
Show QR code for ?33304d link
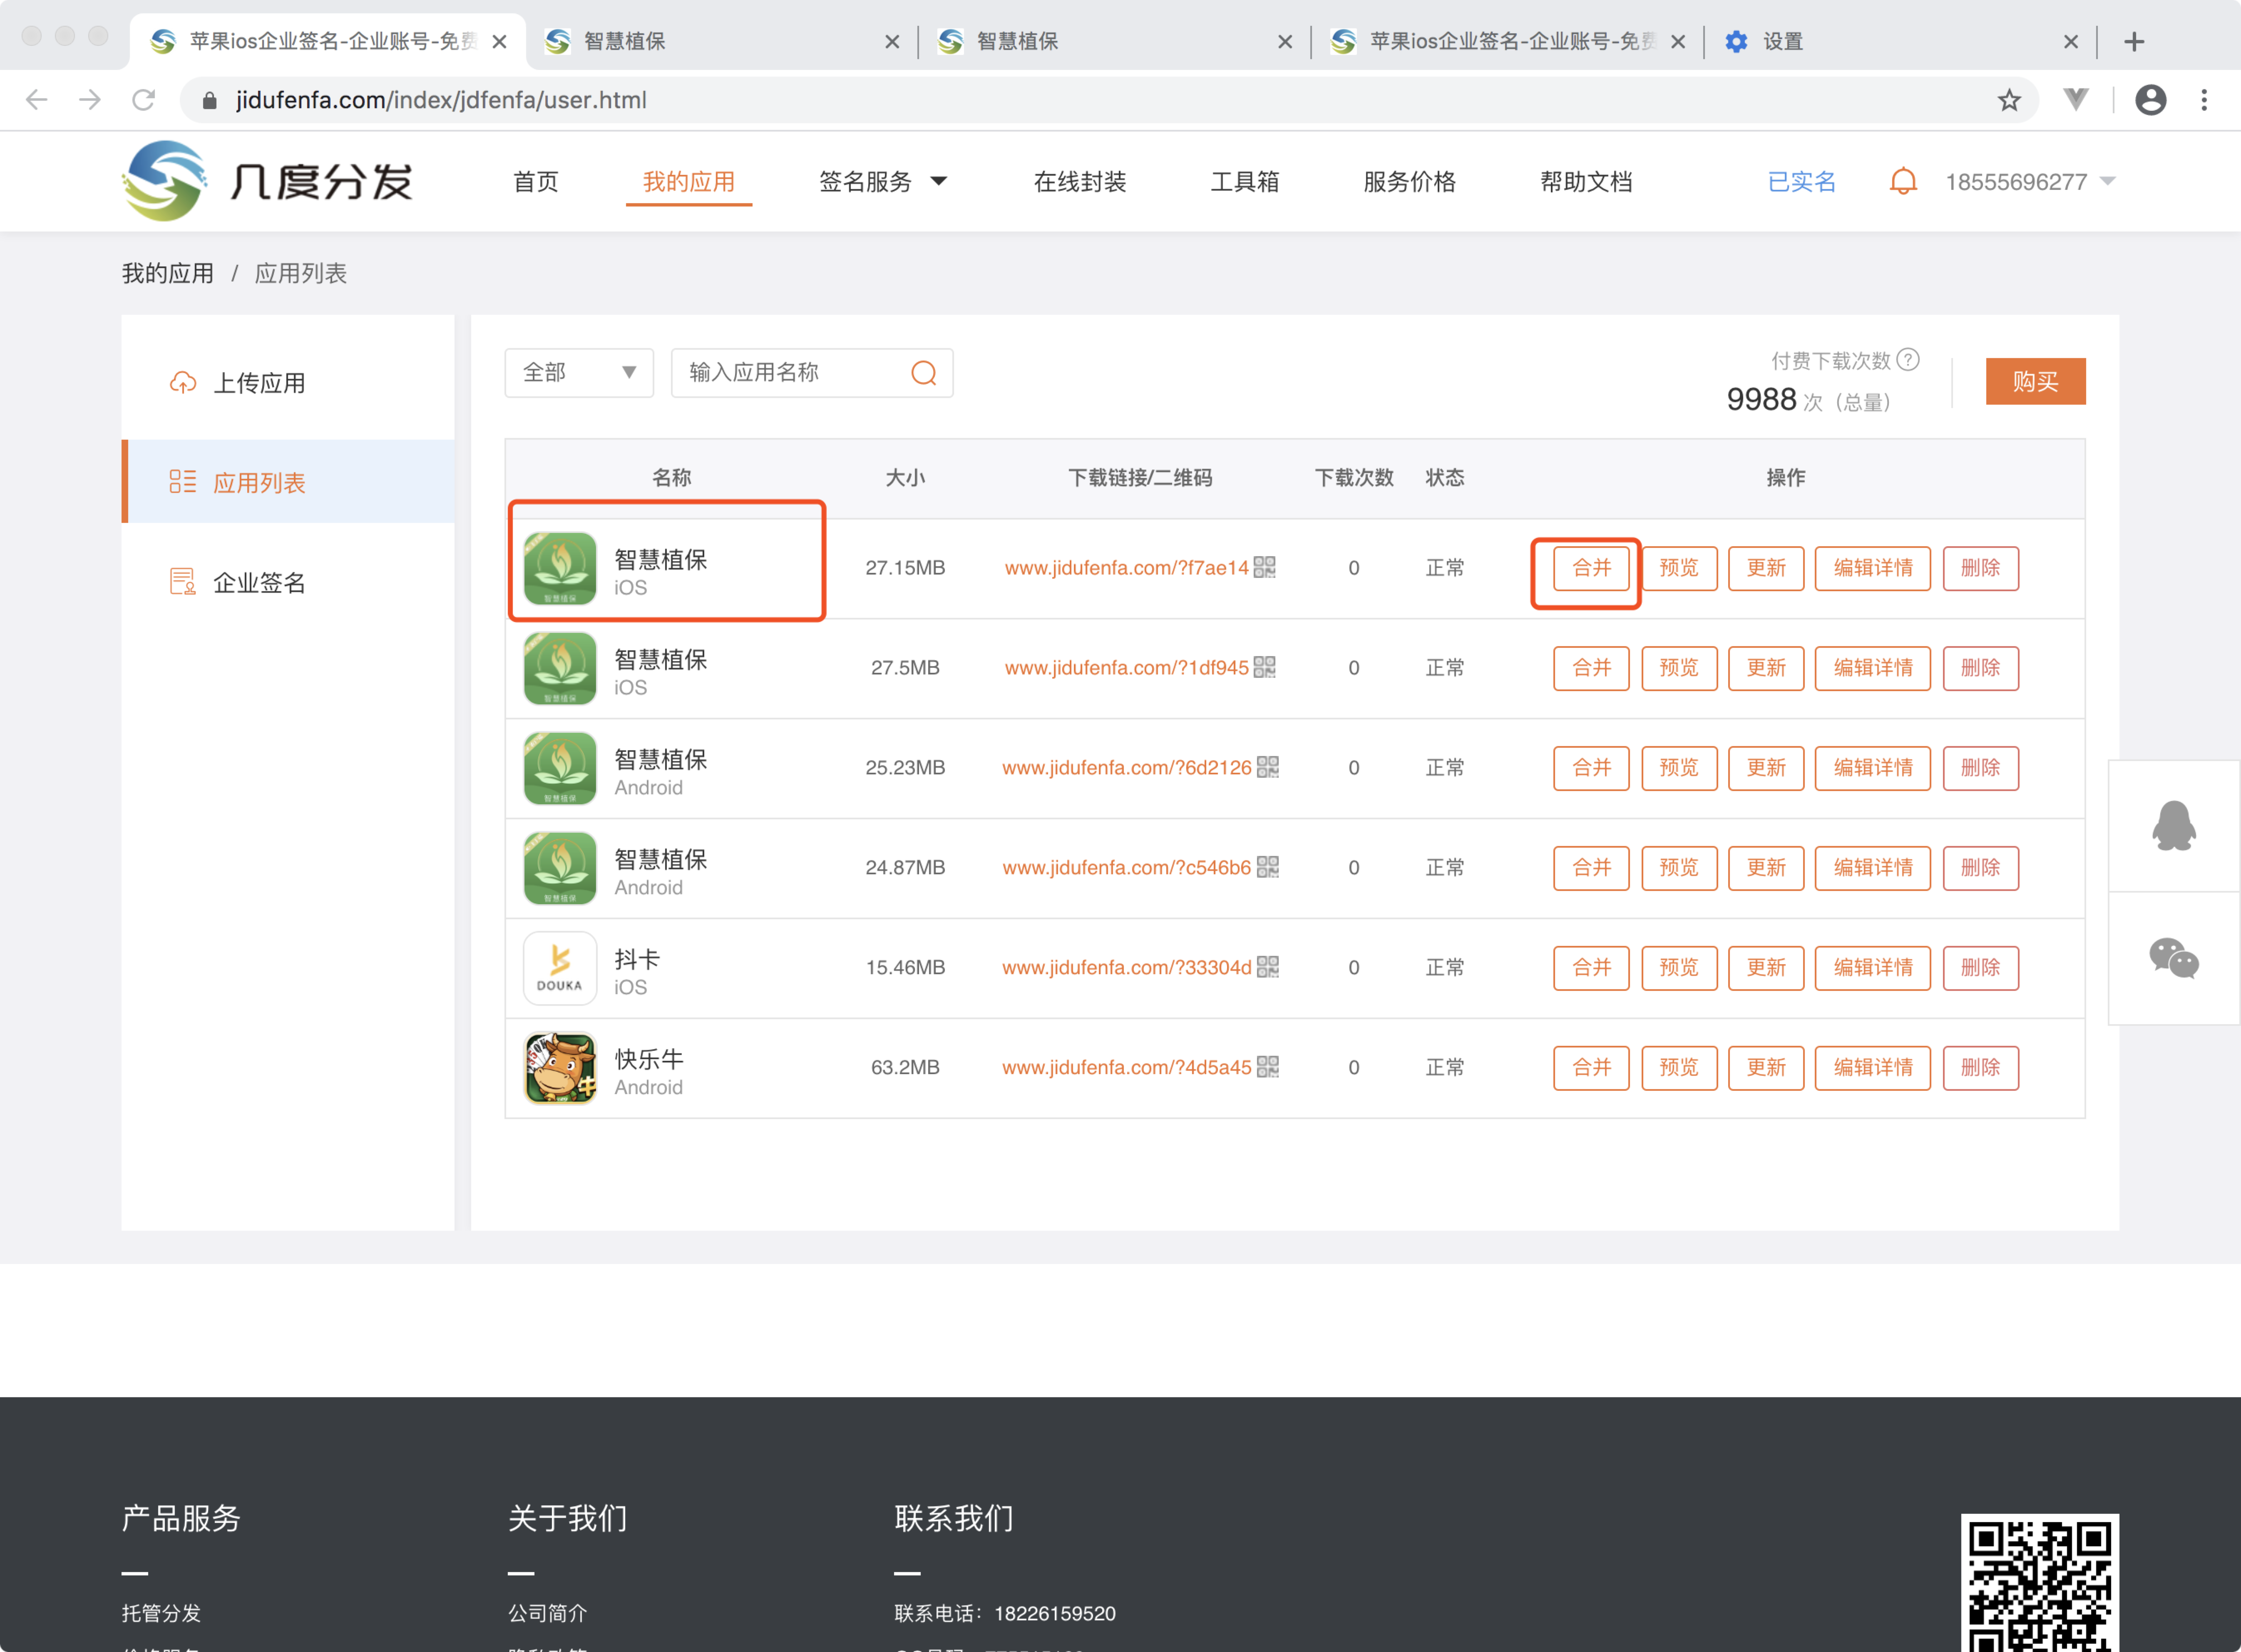[1267, 967]
